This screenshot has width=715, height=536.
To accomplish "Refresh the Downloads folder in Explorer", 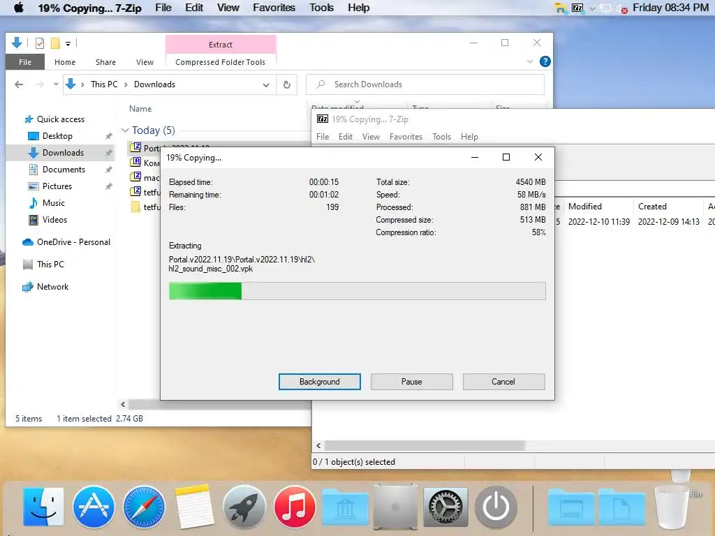I will click(287, 84).
